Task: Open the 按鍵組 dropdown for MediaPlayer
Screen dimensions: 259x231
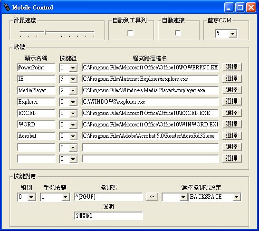Action: [73, 91]
